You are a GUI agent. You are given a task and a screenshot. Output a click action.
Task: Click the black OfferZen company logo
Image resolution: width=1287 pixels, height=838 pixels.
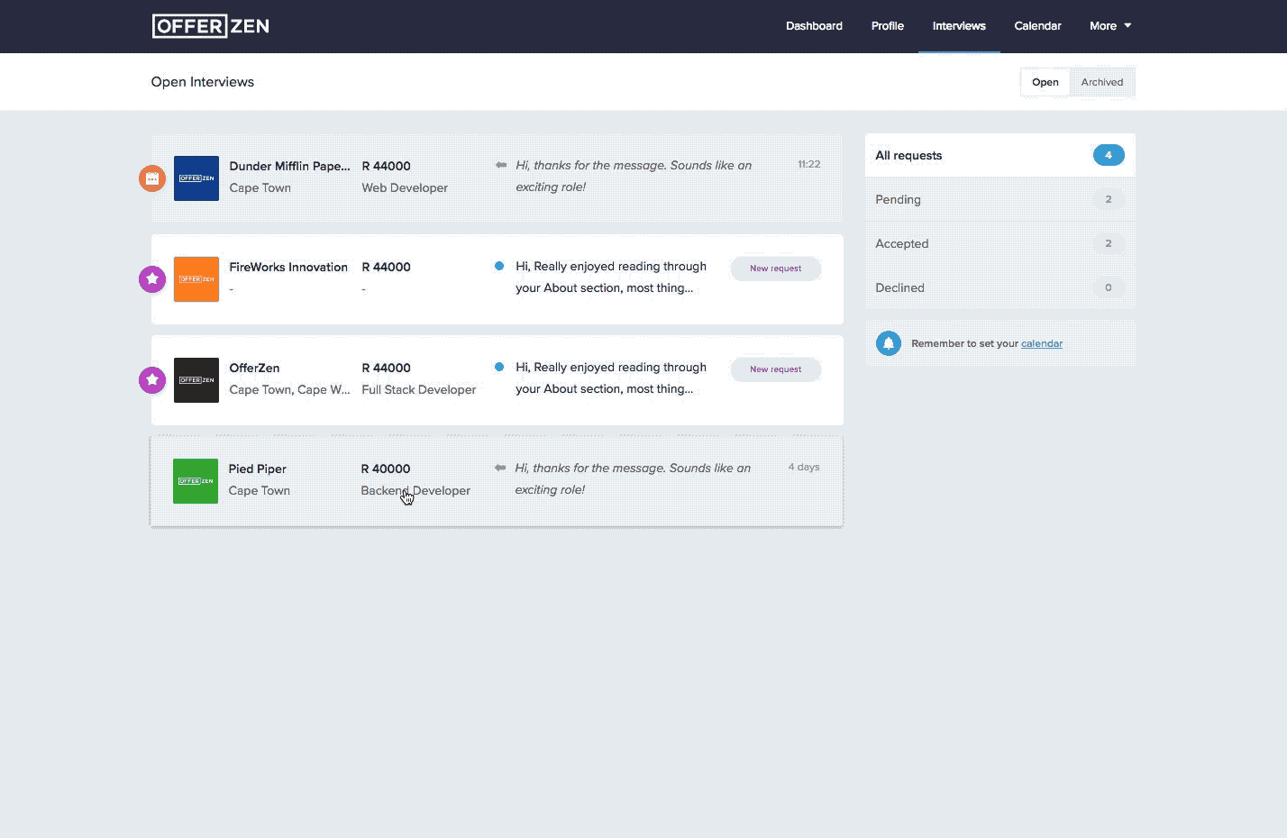196,380
